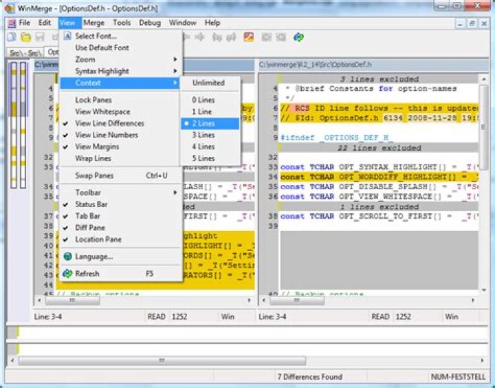Hide the Status Bar
This screenshot has height=388, width=495.
pyautogui.click(x=119, y=204)
